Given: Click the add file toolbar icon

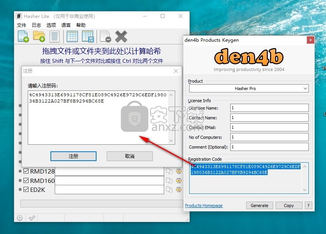Looking at the screenshot, I should pos(23,36).
